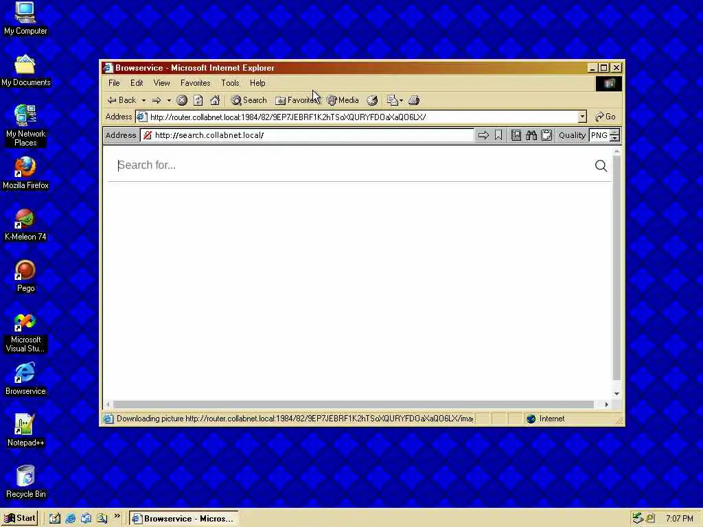Screen dimensions: 703x527
Task: Open the Favorites pane from the toolbar
Action: click(297, 100)
